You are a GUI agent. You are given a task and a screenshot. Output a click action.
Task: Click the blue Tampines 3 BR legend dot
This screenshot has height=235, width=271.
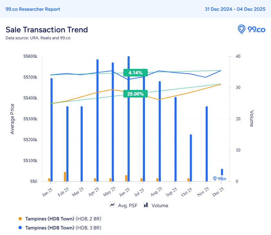pyautogui.click(x=20, y=228)
